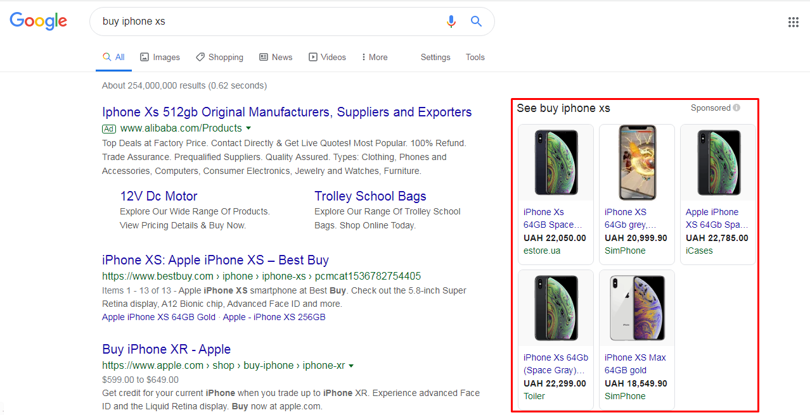Click the iCases Apple iPhone XS product image
Screen dimensions: 810x415
(718, 163)
